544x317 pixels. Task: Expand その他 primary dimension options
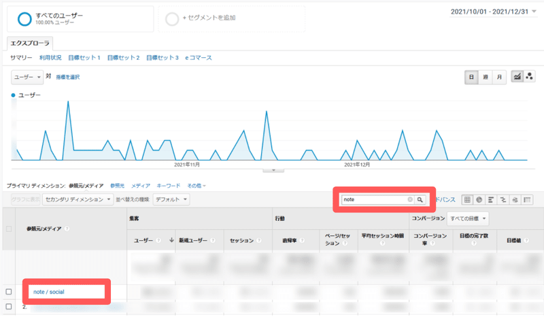coord(197,186)
